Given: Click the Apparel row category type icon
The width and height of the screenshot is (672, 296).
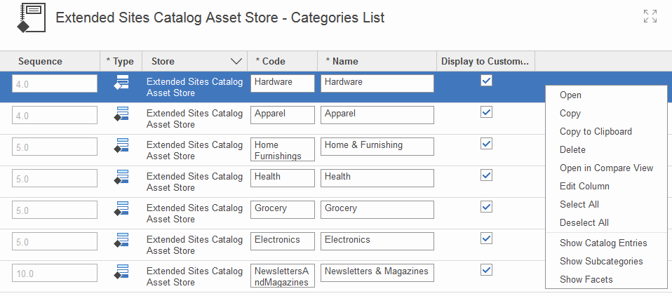Looking at the screenshot, I should point(121,114).
